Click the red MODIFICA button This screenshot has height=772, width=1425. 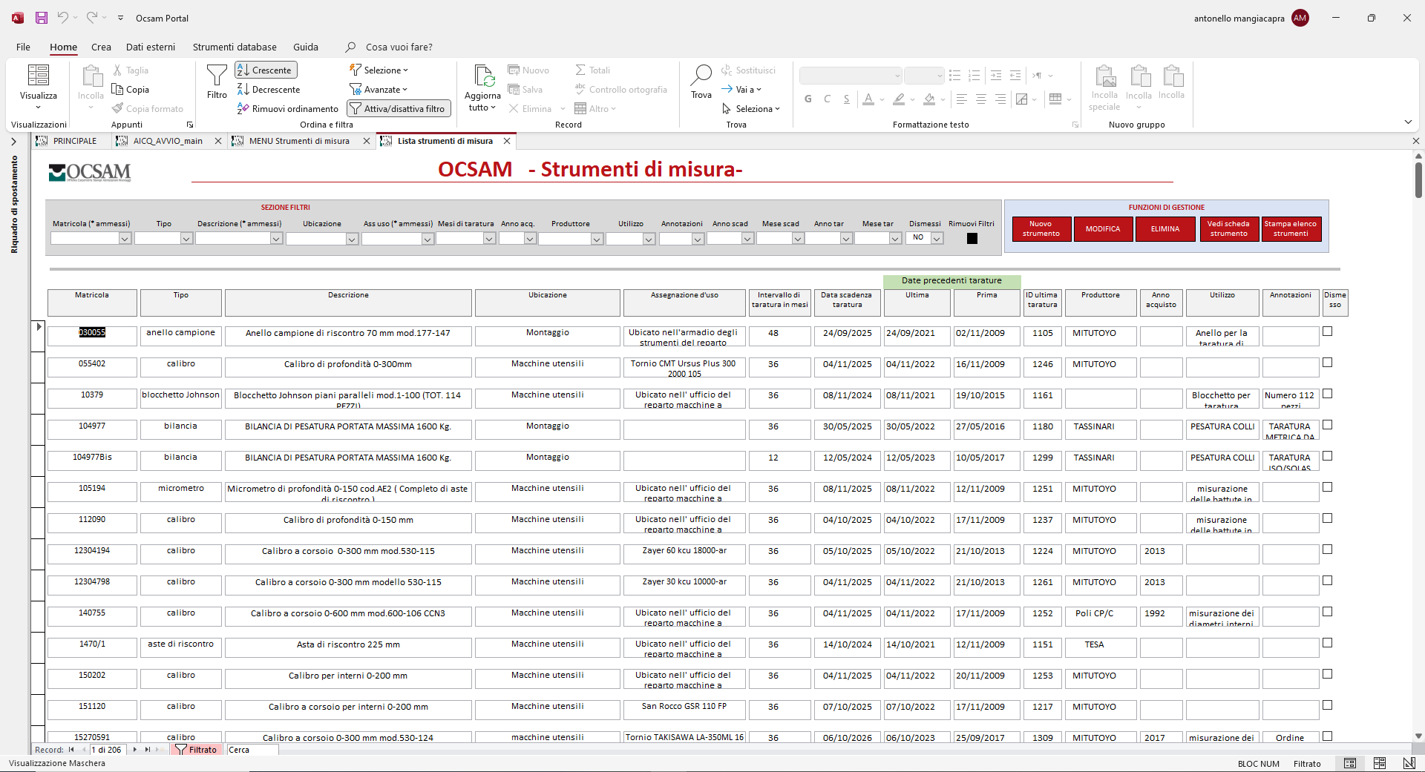[1103, 228]
